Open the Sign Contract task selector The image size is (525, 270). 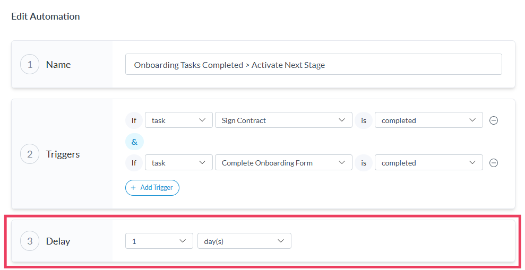283,120
